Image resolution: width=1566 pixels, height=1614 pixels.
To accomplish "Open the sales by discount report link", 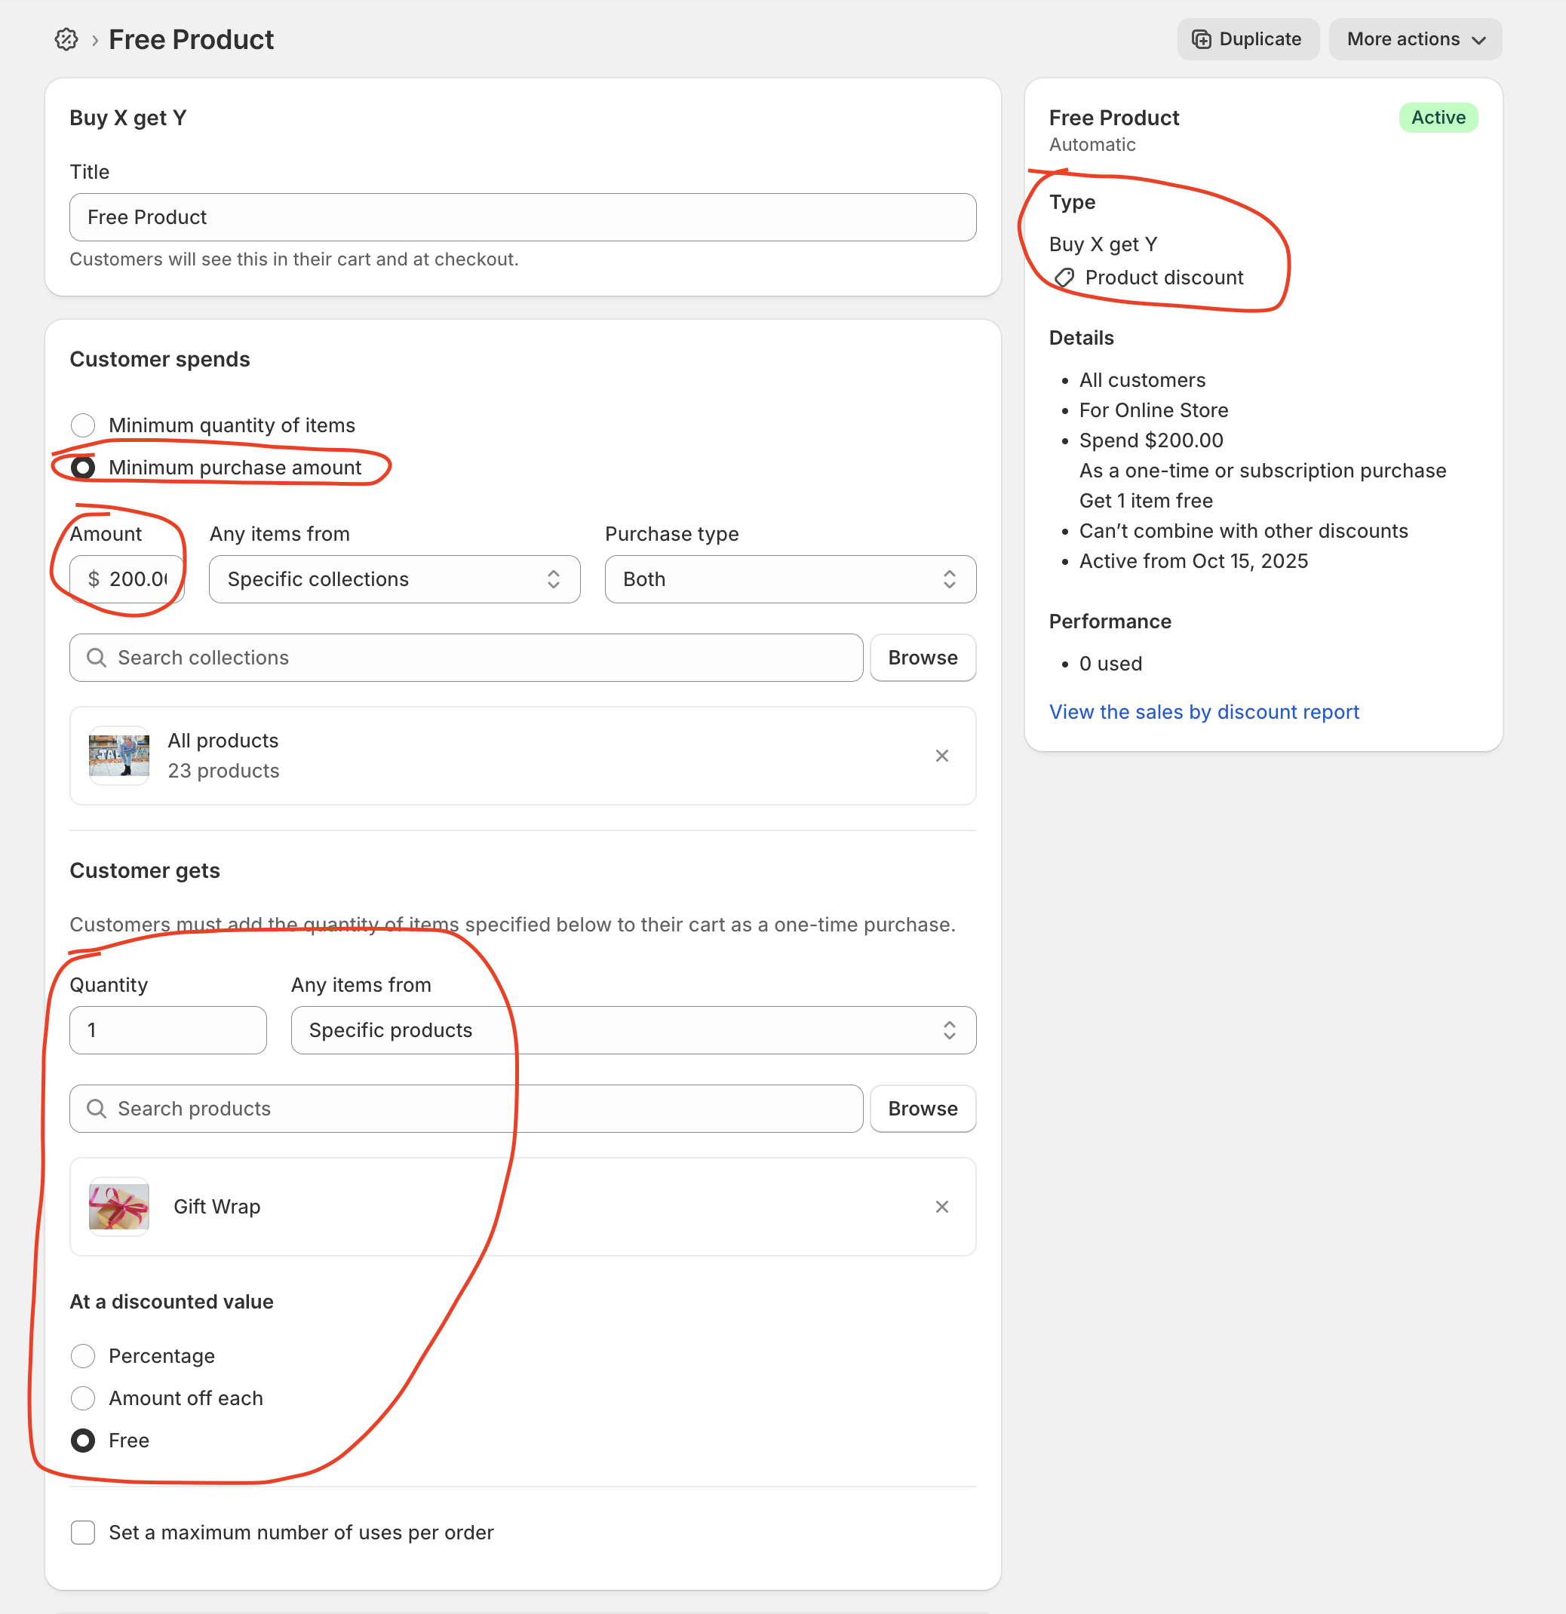I will point(1202,711).
